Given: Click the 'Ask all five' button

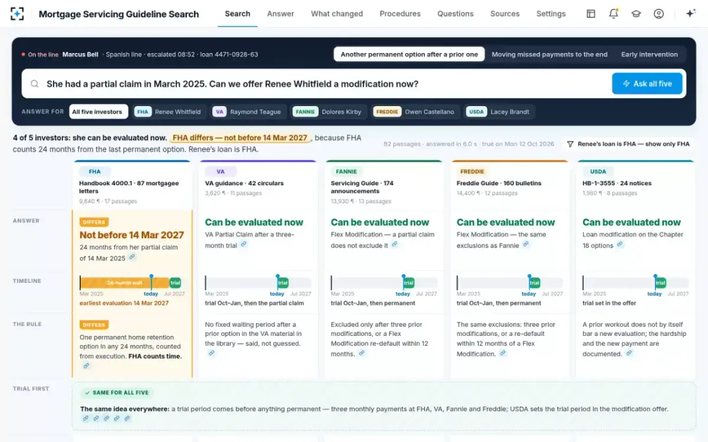Looking at the screenshot, I should pyautogui.click(x=647, y=84).
